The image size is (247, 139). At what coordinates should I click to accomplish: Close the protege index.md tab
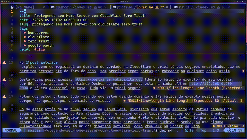pos(167,7)
